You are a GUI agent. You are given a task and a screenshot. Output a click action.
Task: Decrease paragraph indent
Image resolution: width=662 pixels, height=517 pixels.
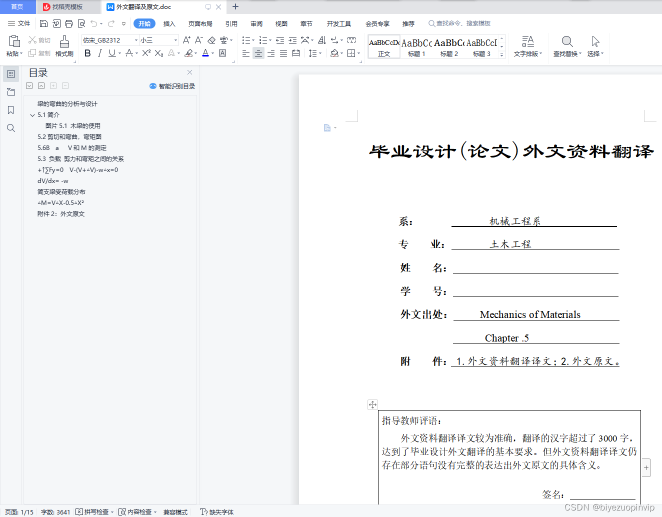point(280,40)
